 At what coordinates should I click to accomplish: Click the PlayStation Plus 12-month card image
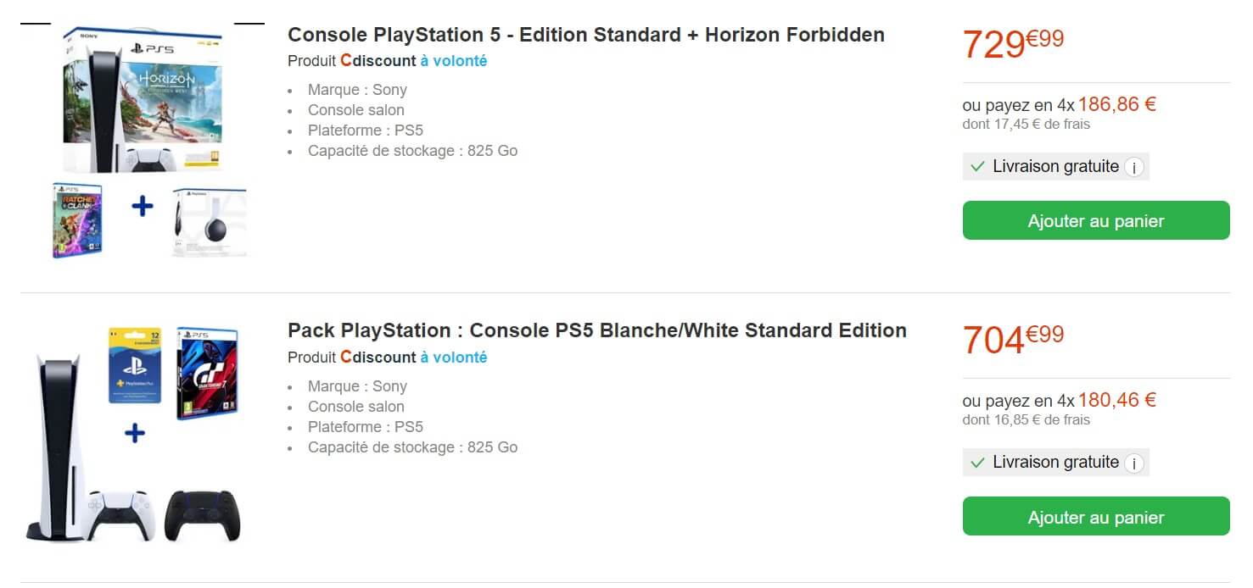coord(135,365)
